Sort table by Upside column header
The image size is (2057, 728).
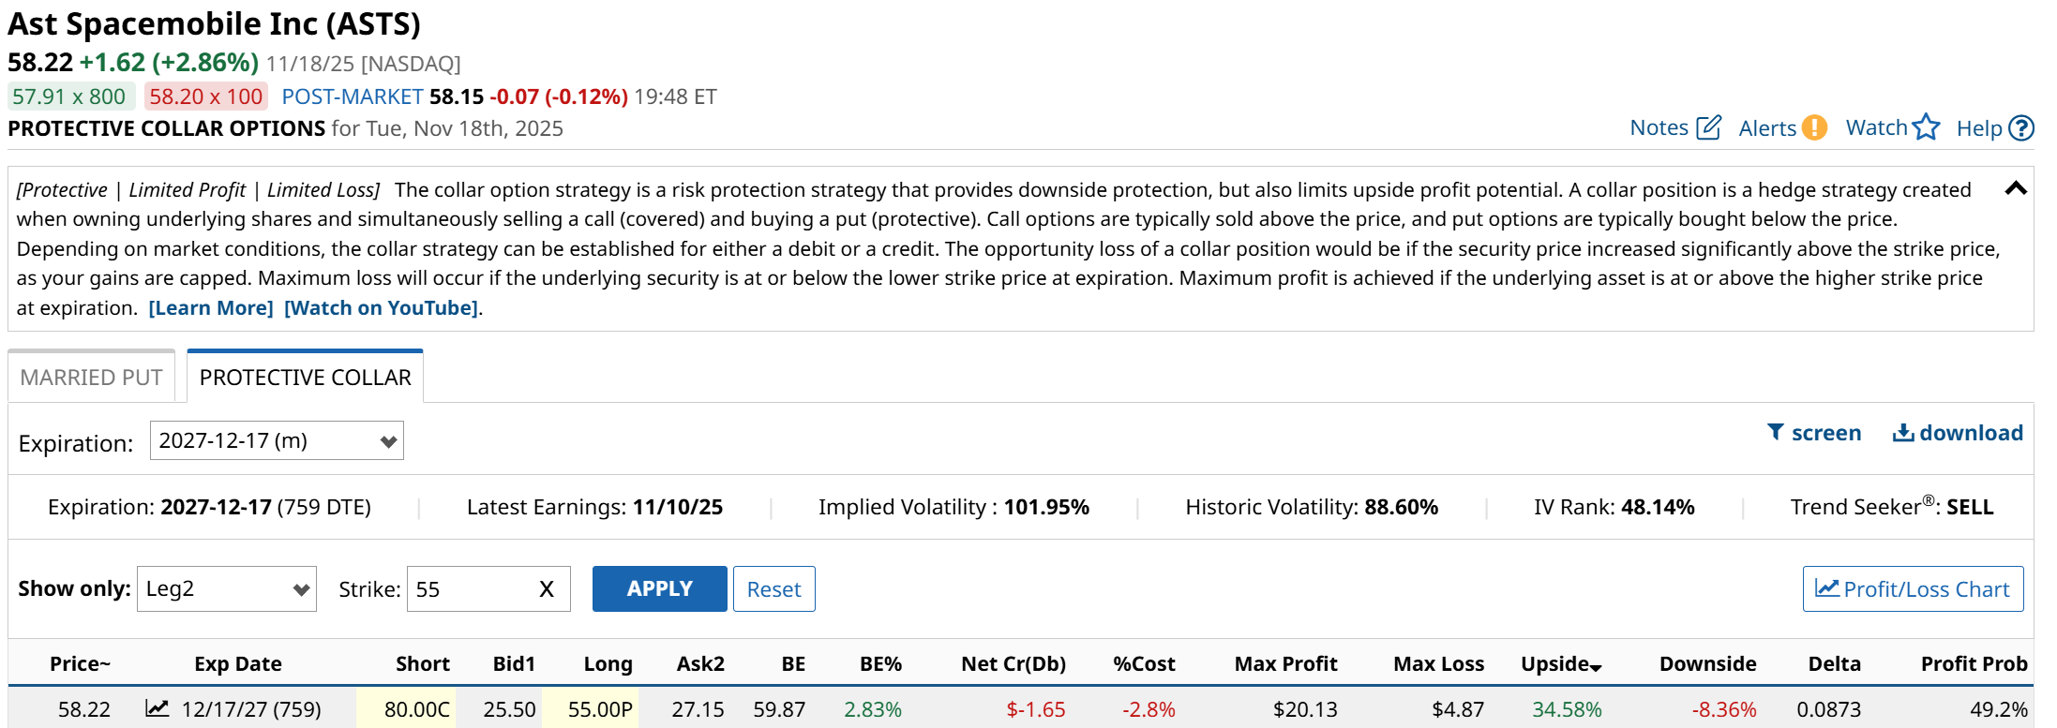coord(1560,664)
